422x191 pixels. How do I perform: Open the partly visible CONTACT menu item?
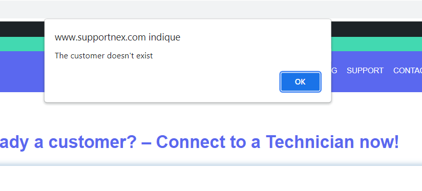(408, 71)
